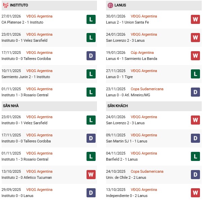Screen dimensions: 202x200
Task: Click the W badge for Lanus vs Union Santa Fe
Action: (x=195, y=19)
